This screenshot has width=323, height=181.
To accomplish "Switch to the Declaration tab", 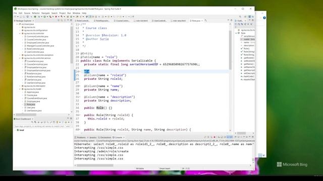I will click(104, 137).
